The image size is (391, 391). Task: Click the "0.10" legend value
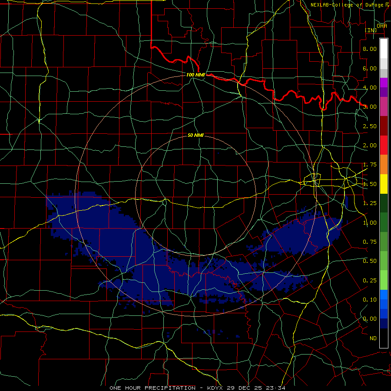pos(370,300)
